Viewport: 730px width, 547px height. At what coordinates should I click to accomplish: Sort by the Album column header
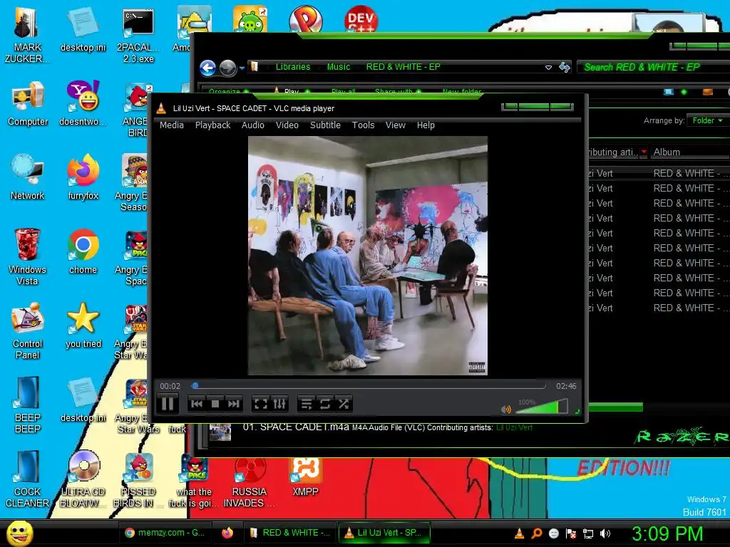(x=690, y=152)
